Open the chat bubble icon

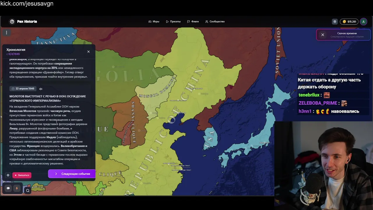[x=8, y=188]
